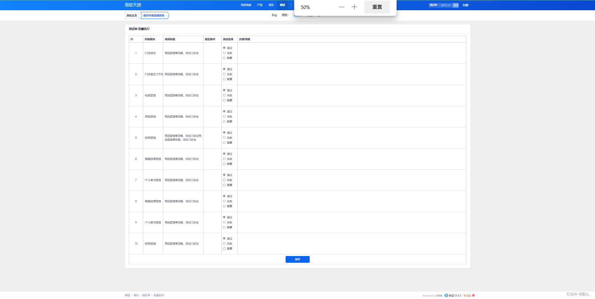The image size is (595, 299).
Task: Select 失败 for case 1
Action: pos(224,53)
